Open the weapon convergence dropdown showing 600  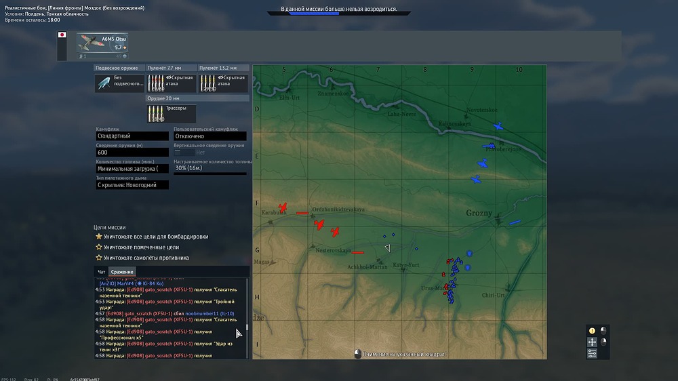pyautogui.click(x=132, y=153)
